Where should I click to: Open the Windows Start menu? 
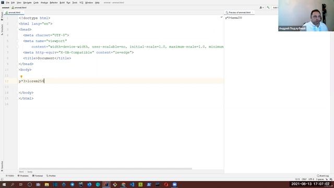[x=4, y=184]
